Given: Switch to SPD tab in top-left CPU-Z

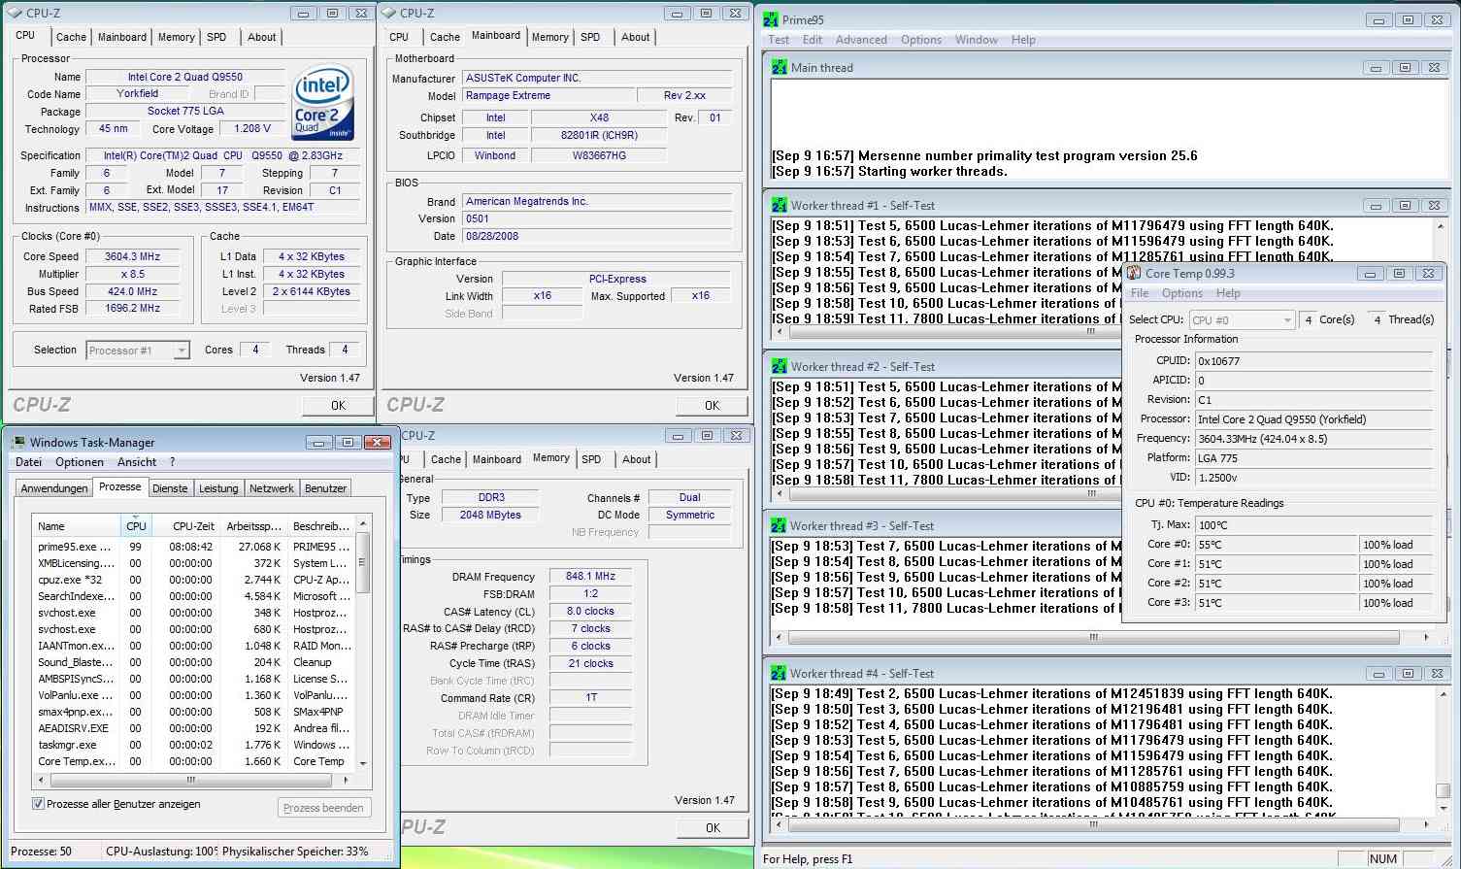Looking at the screenshot, I should click(x=216, y=37).
